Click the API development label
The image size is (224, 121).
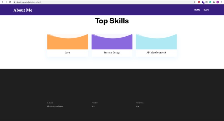coord(156,52)
